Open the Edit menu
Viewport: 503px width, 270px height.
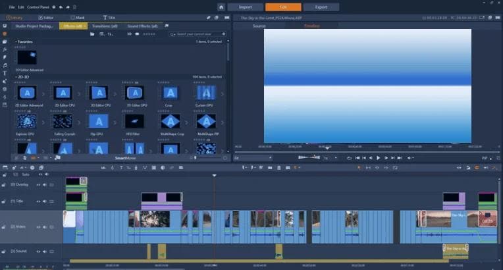pyautogui.click(x=21, y=7)
